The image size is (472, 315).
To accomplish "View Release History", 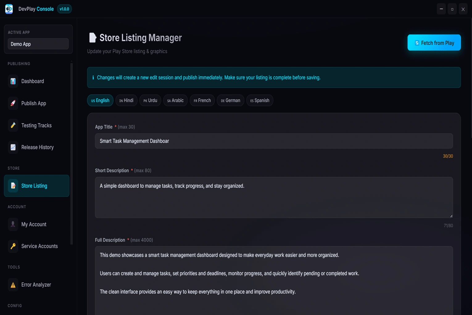I will 37,147.
